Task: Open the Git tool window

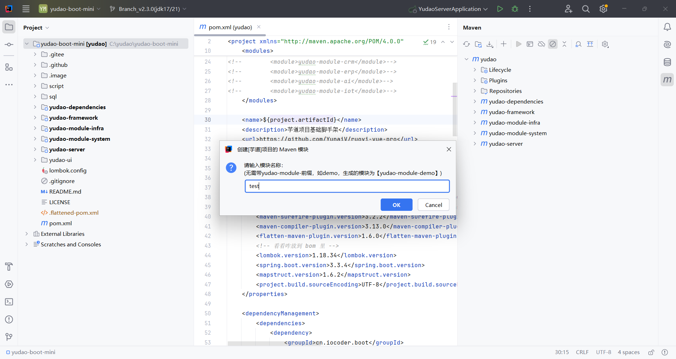Action: coord(9,337)
